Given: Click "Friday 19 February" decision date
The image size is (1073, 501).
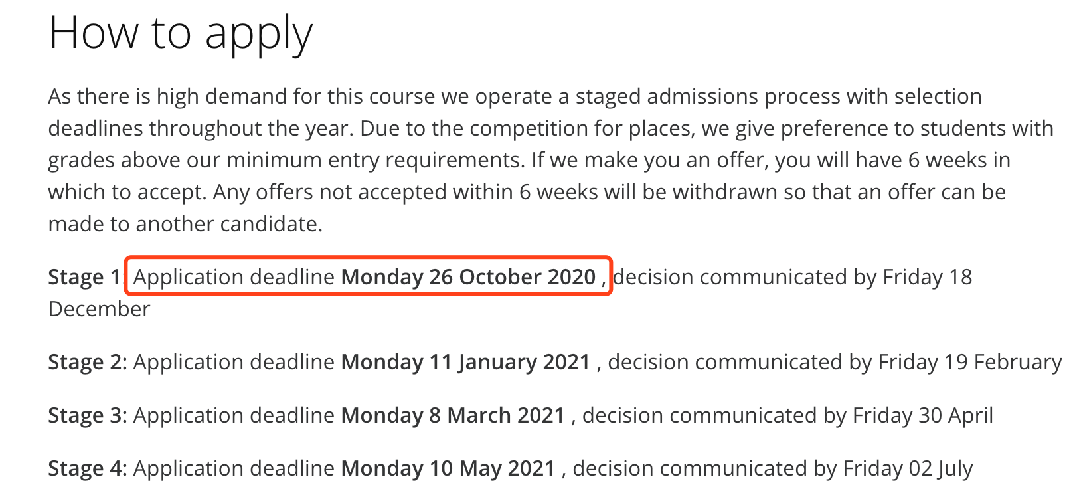Looking at the screenshot, I should [x=969, y=362].
